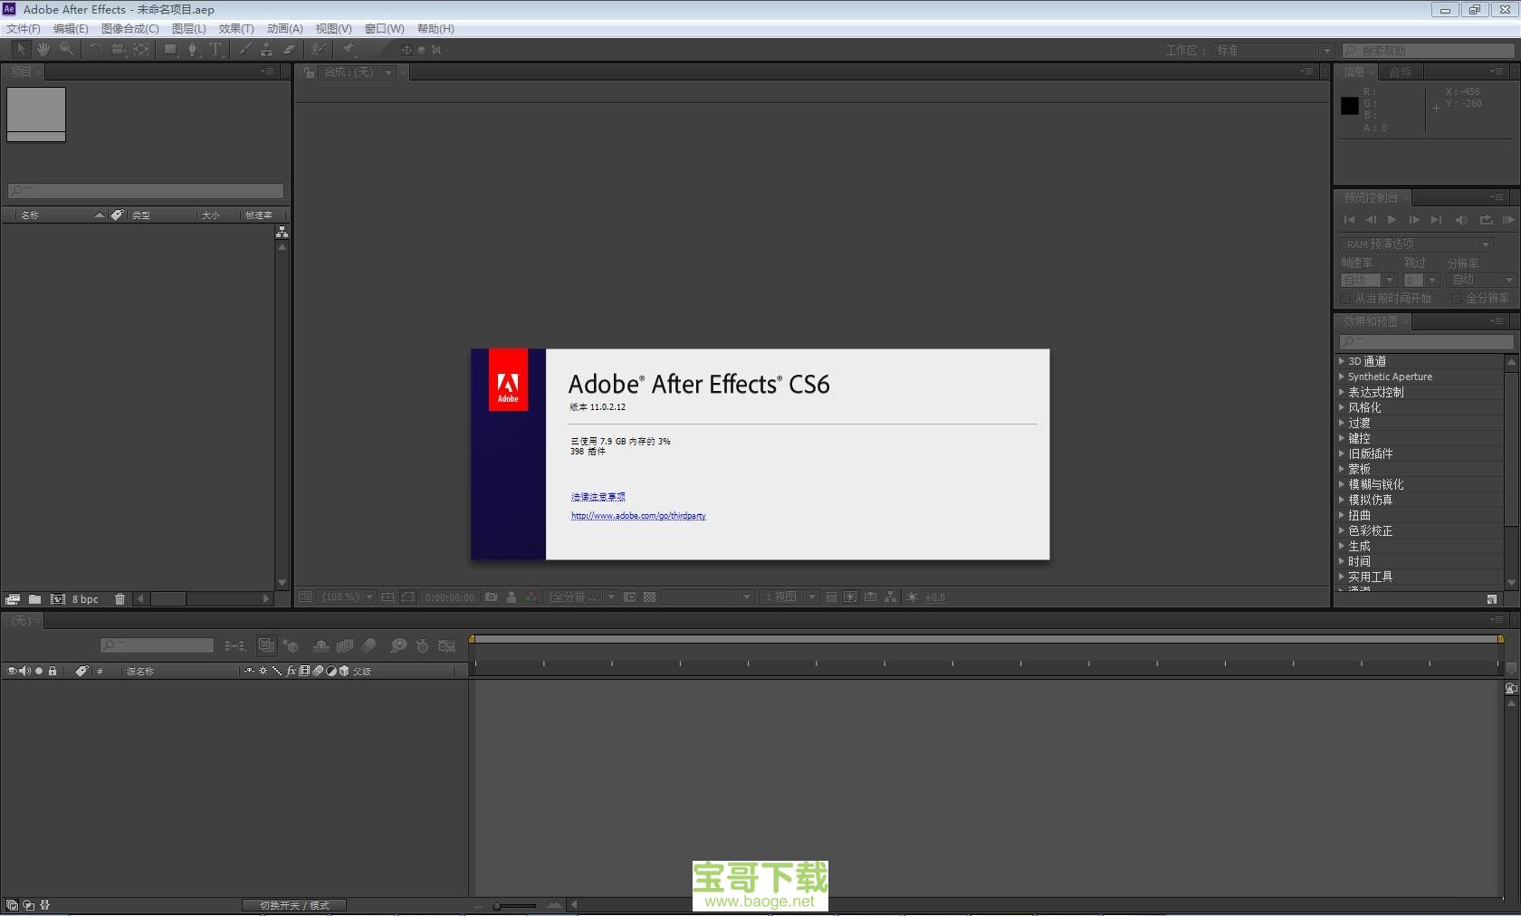This screenshot has height=916, width=1521.
Task: Toggle Live Update icon in timeline
Action: tap(266, 645)
